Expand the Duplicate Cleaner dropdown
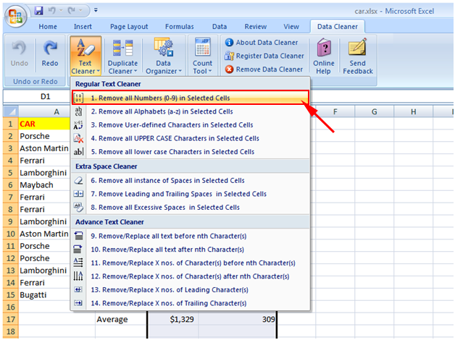455x340 pixels. [122, 56]
